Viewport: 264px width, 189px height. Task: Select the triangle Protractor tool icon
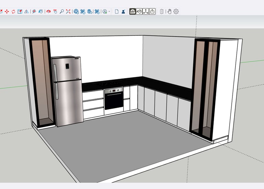pyautogui.click(x=26, y=11)
